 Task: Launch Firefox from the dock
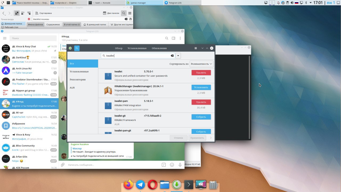pos(128,184)
